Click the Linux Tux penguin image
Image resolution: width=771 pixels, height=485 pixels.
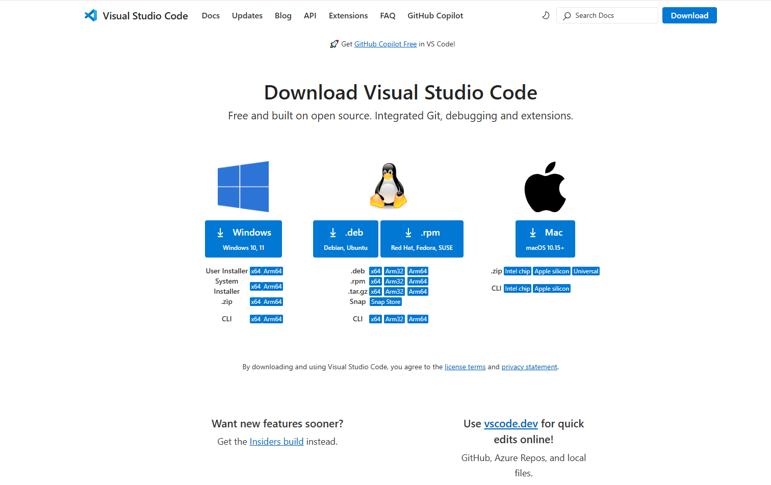(x=389, y=186)
